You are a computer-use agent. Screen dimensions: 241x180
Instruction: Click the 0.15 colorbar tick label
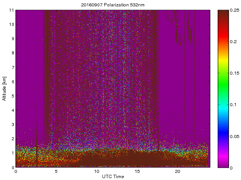(234, 73)
